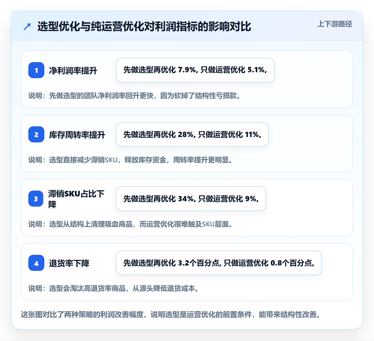The width and height of the screenshot is (374, 341).
Task: Click the note about 释放库存资金
Action: (x=130, y=160)
